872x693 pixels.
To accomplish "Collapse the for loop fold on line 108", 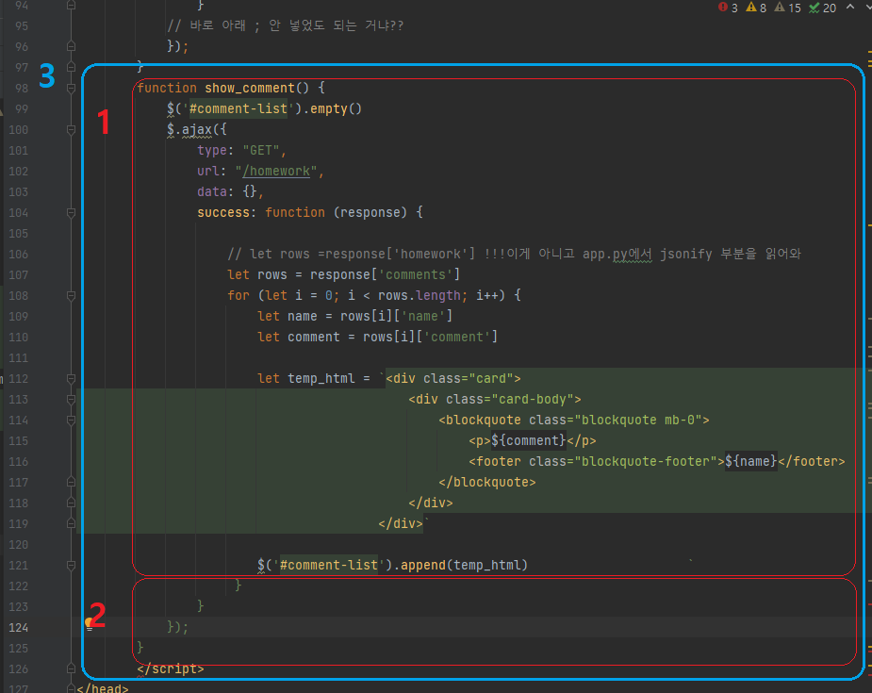I will pos(72,296).
